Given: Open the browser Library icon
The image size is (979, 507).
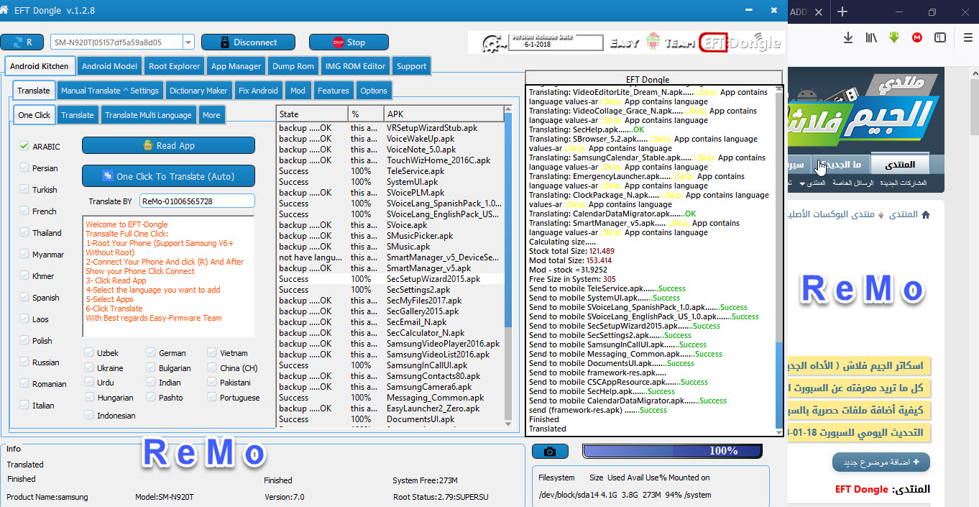Looking at the screenshot, I should (x=871, y=37).
